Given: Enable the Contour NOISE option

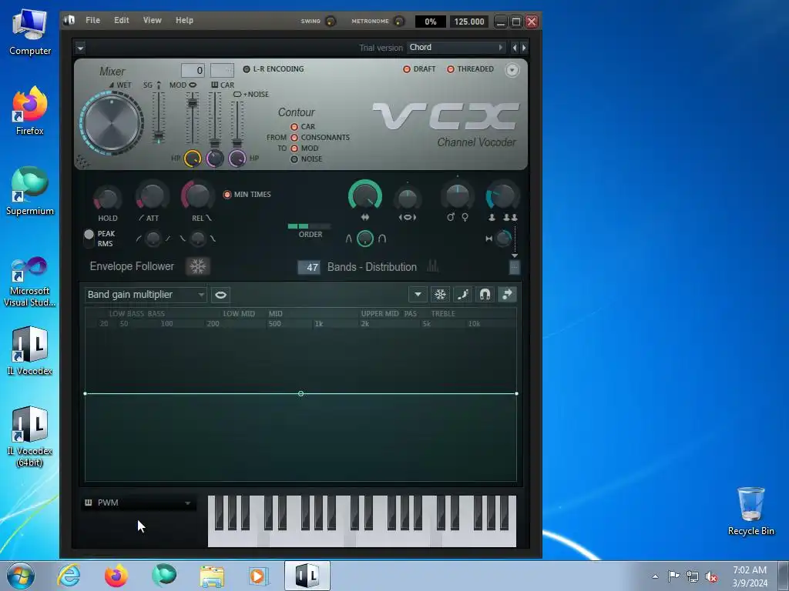Looking at the screenshot, I should (306, 159).
